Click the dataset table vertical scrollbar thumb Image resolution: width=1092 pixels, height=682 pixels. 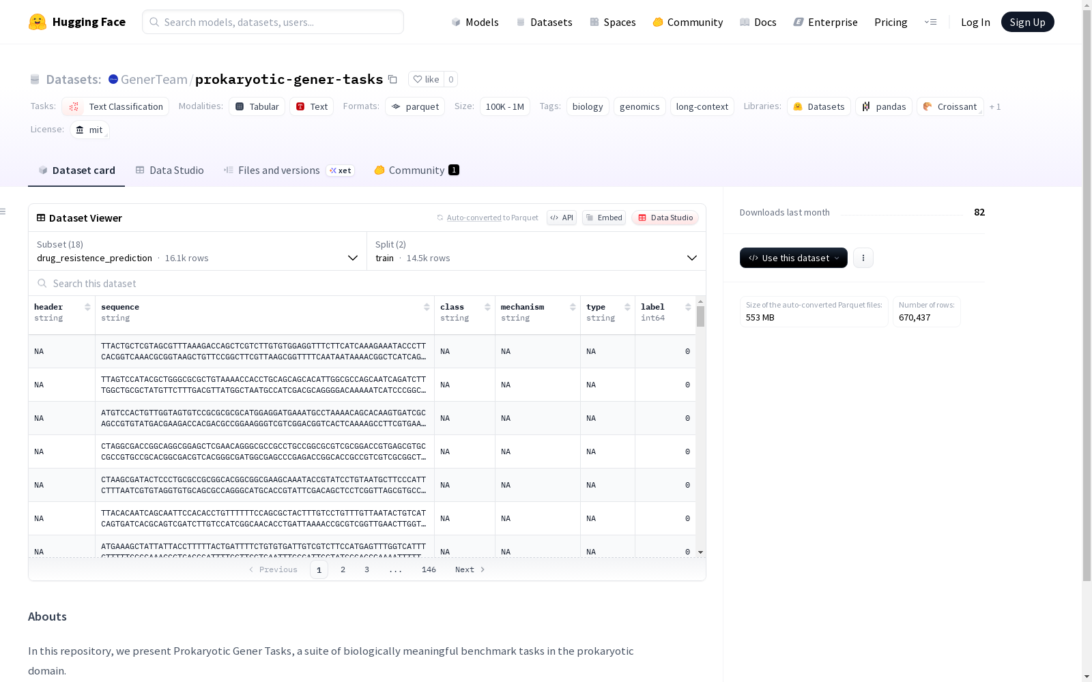click(700, 316)
